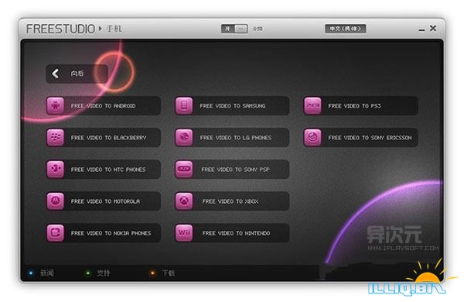Open Free Video to Nokia Phones label
This screenshot has width=464, height=302.
(111, 233)
